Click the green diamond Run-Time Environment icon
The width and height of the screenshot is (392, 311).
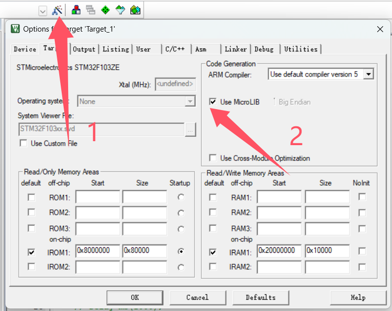pyautogui.click(x=105, y=10)
